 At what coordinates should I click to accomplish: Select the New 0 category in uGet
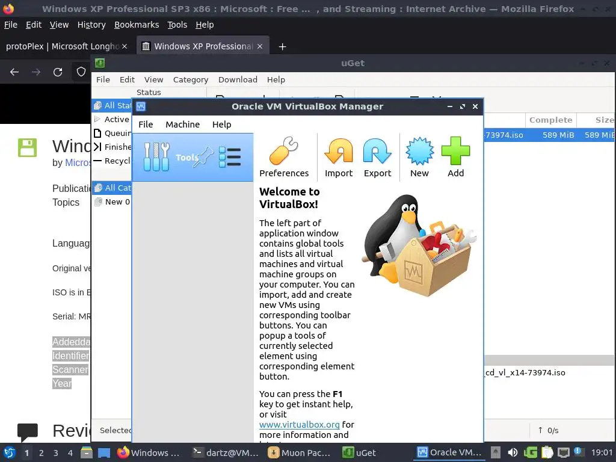tap(112, 202)
